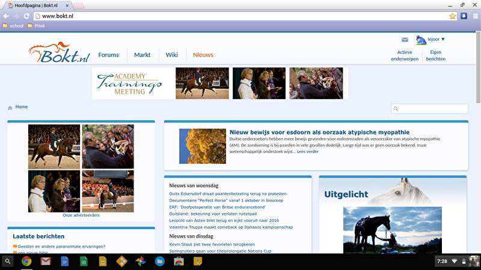Select the Hoofdpagina Bokt.nl tab
This screenshot has height=270, width=481.
click(37, 5)
